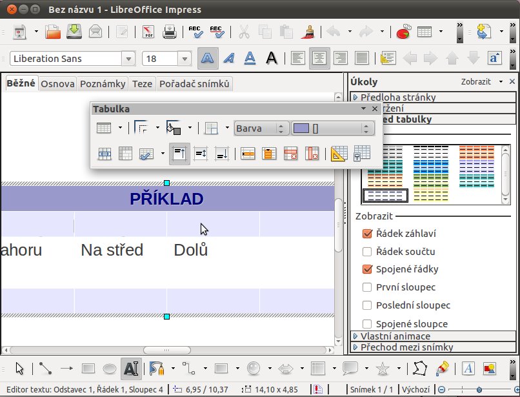Check the Řádek součtu option
This screenshot has height=397, width=520.
[367, 252]
